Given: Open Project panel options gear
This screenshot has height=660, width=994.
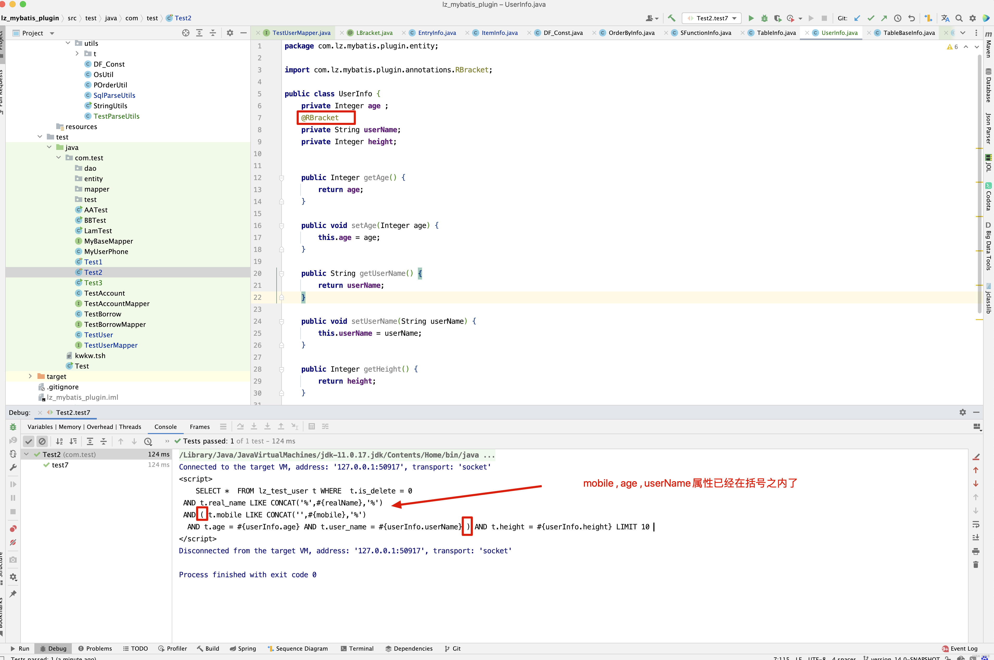Looking at the screenshot, I should [x=230, y=33].
